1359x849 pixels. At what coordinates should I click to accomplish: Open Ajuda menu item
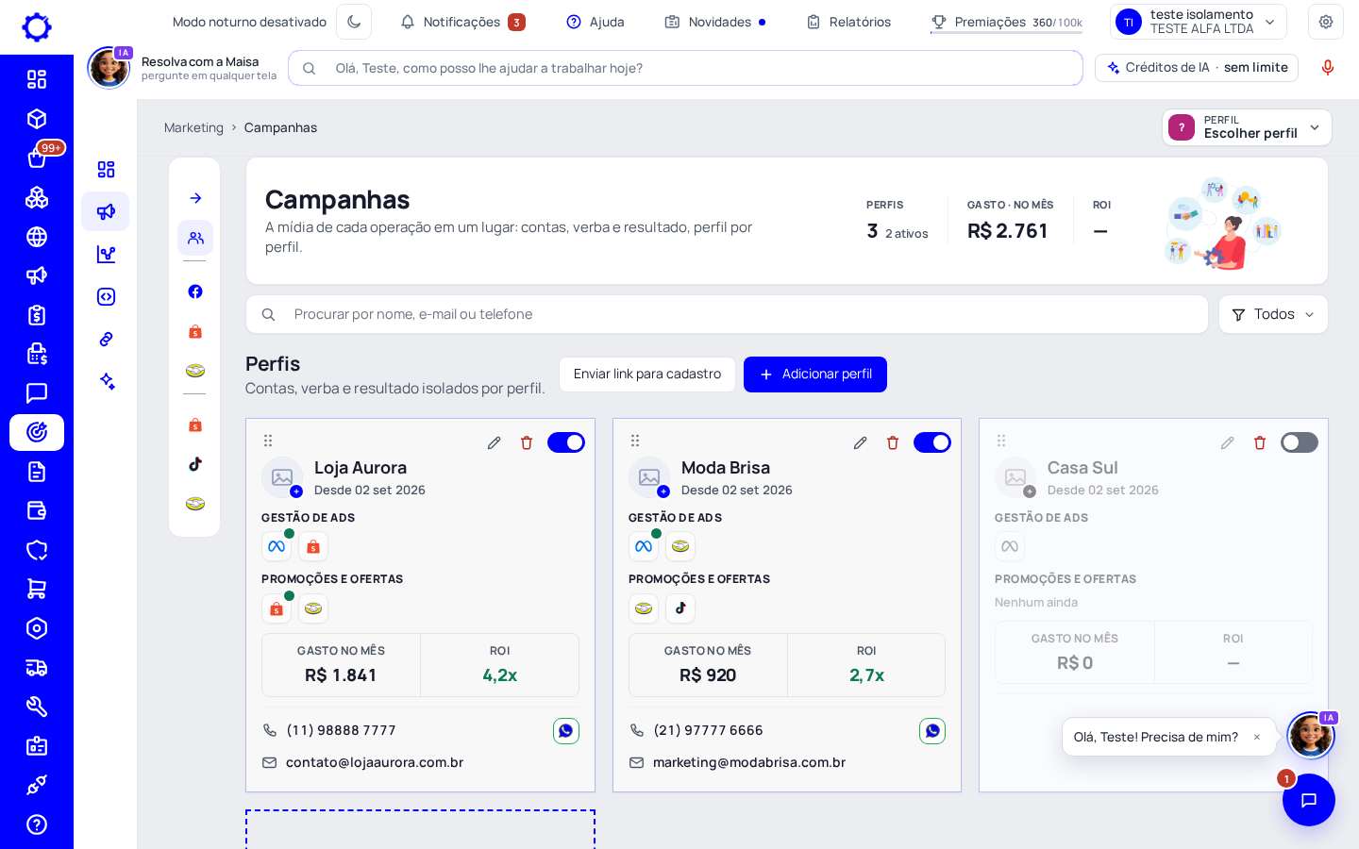tap(596, 22)
